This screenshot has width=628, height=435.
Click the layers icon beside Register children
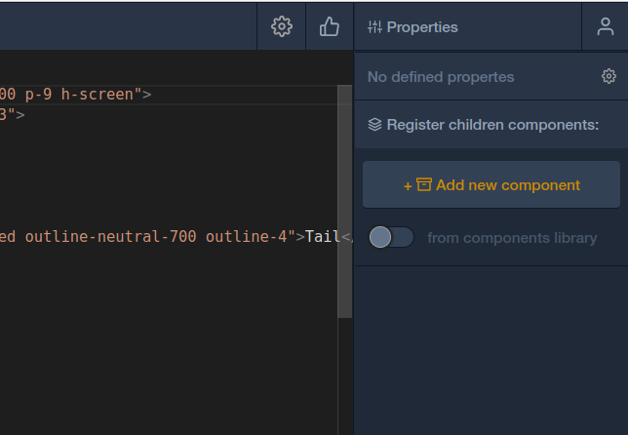pyautogui.click(x=374, y=125)
